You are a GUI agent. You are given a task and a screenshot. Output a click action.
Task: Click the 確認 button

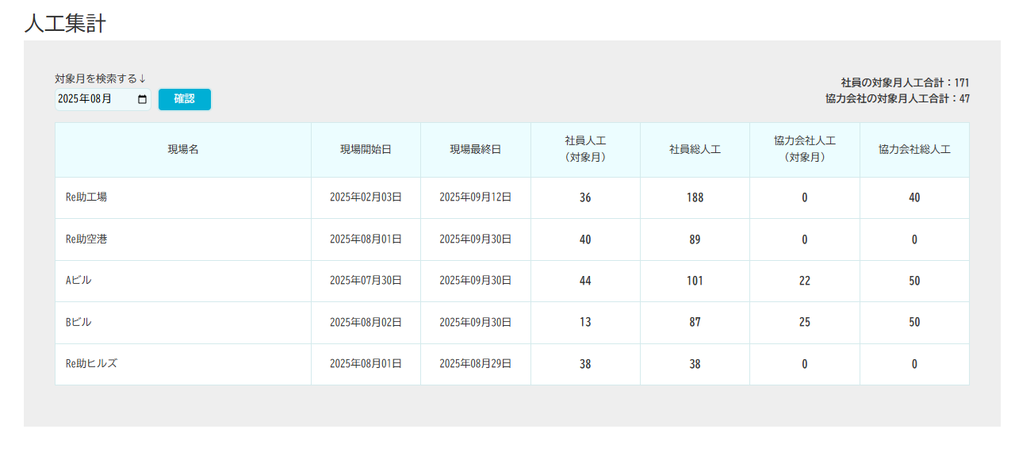pyautogui.click(x=184, y=99)
